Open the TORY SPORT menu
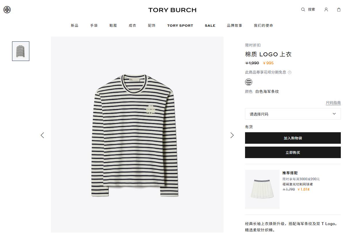This screenshot has width=346, height=236. pos(180,26)
